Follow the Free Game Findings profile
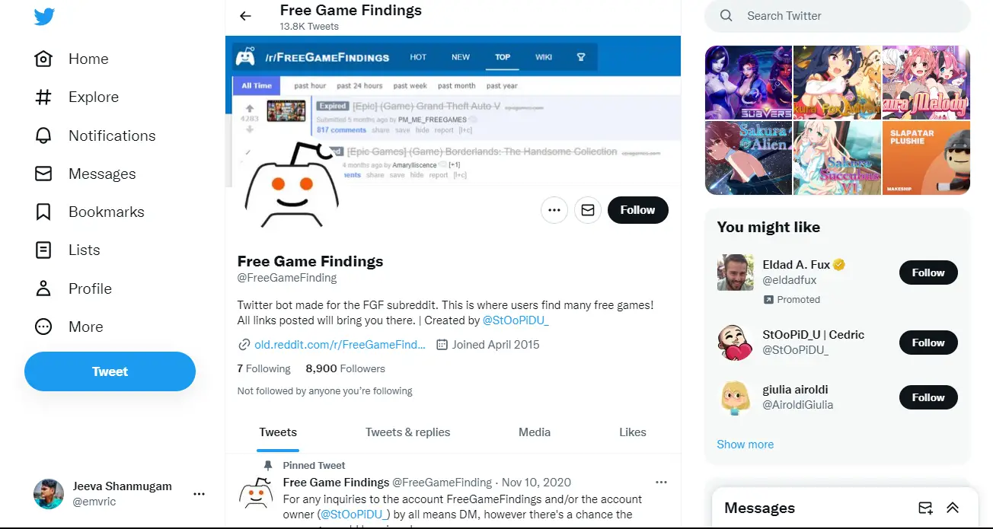The width and height of the screenshot is (993, 529). [637, 210]
